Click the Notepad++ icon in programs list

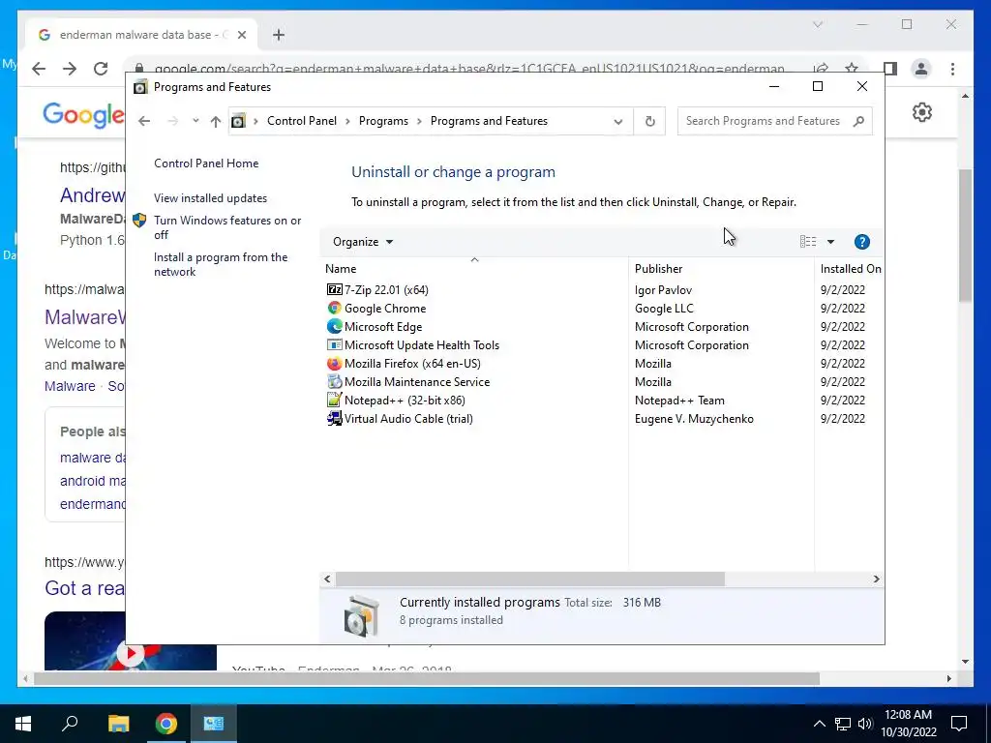[x=334, y=400]
